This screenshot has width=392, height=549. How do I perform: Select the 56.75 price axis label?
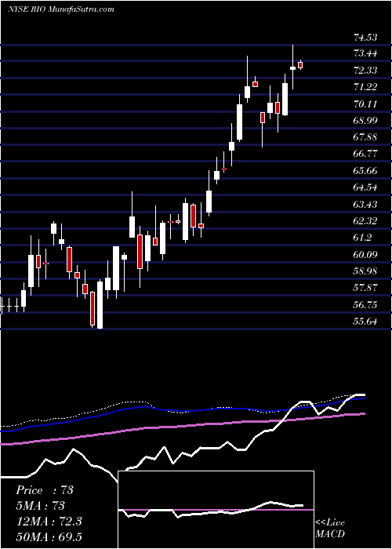(x=366, y=304)
